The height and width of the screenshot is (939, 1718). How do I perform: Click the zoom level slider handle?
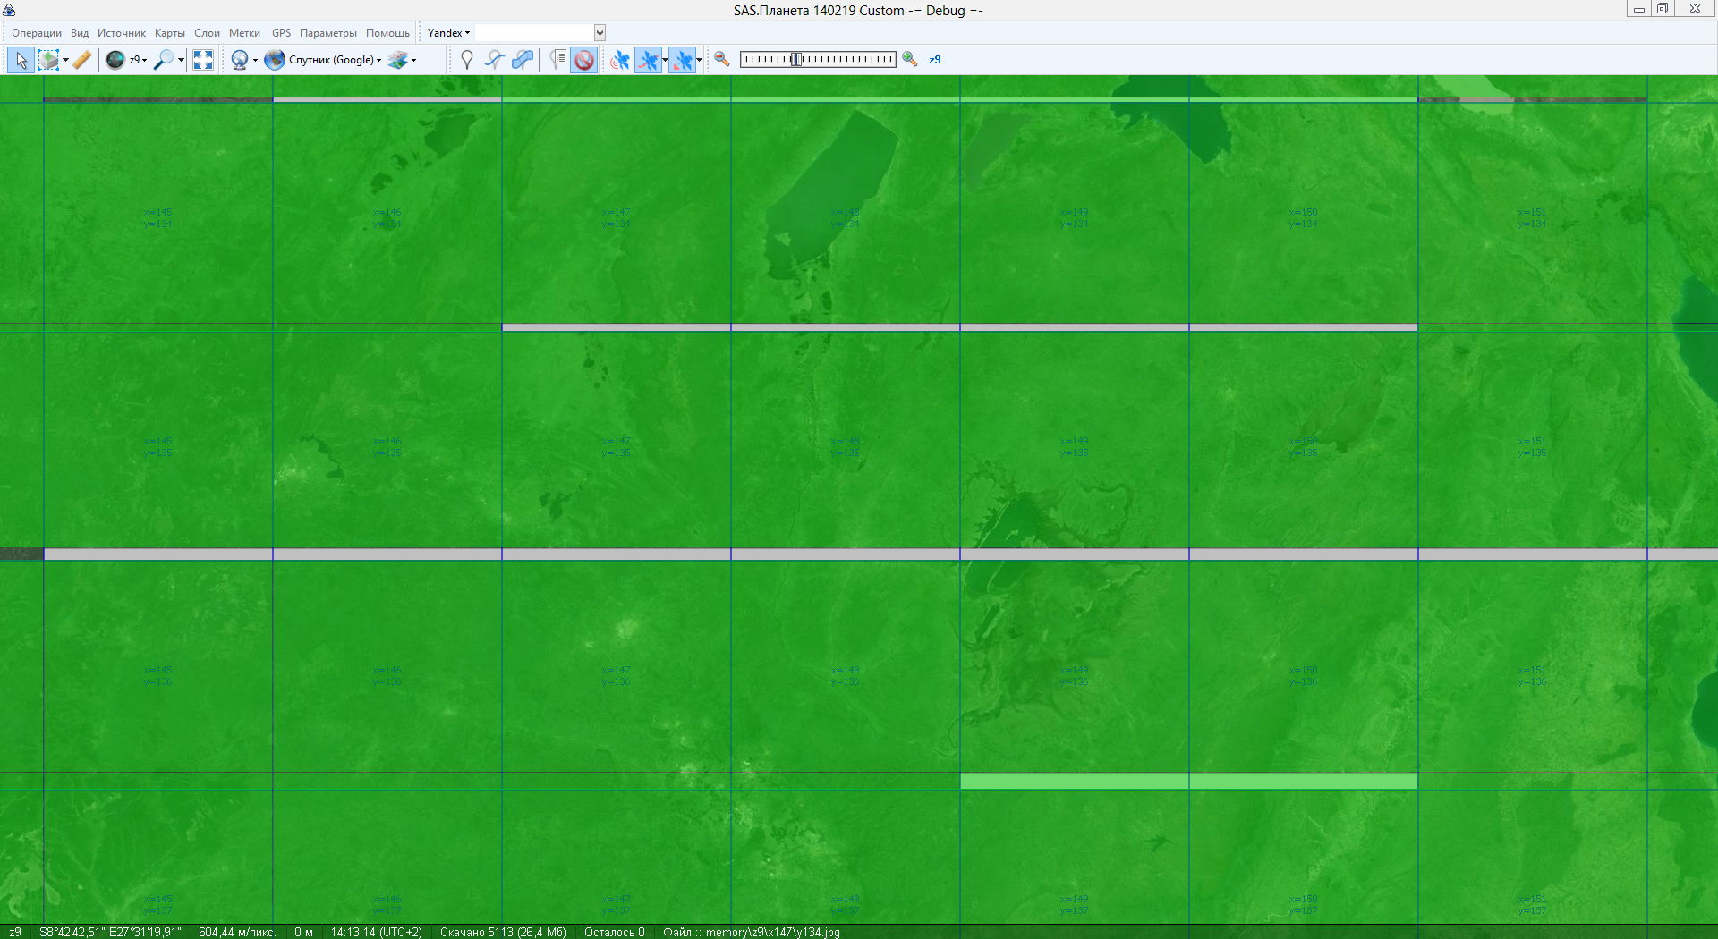[795, 60]
